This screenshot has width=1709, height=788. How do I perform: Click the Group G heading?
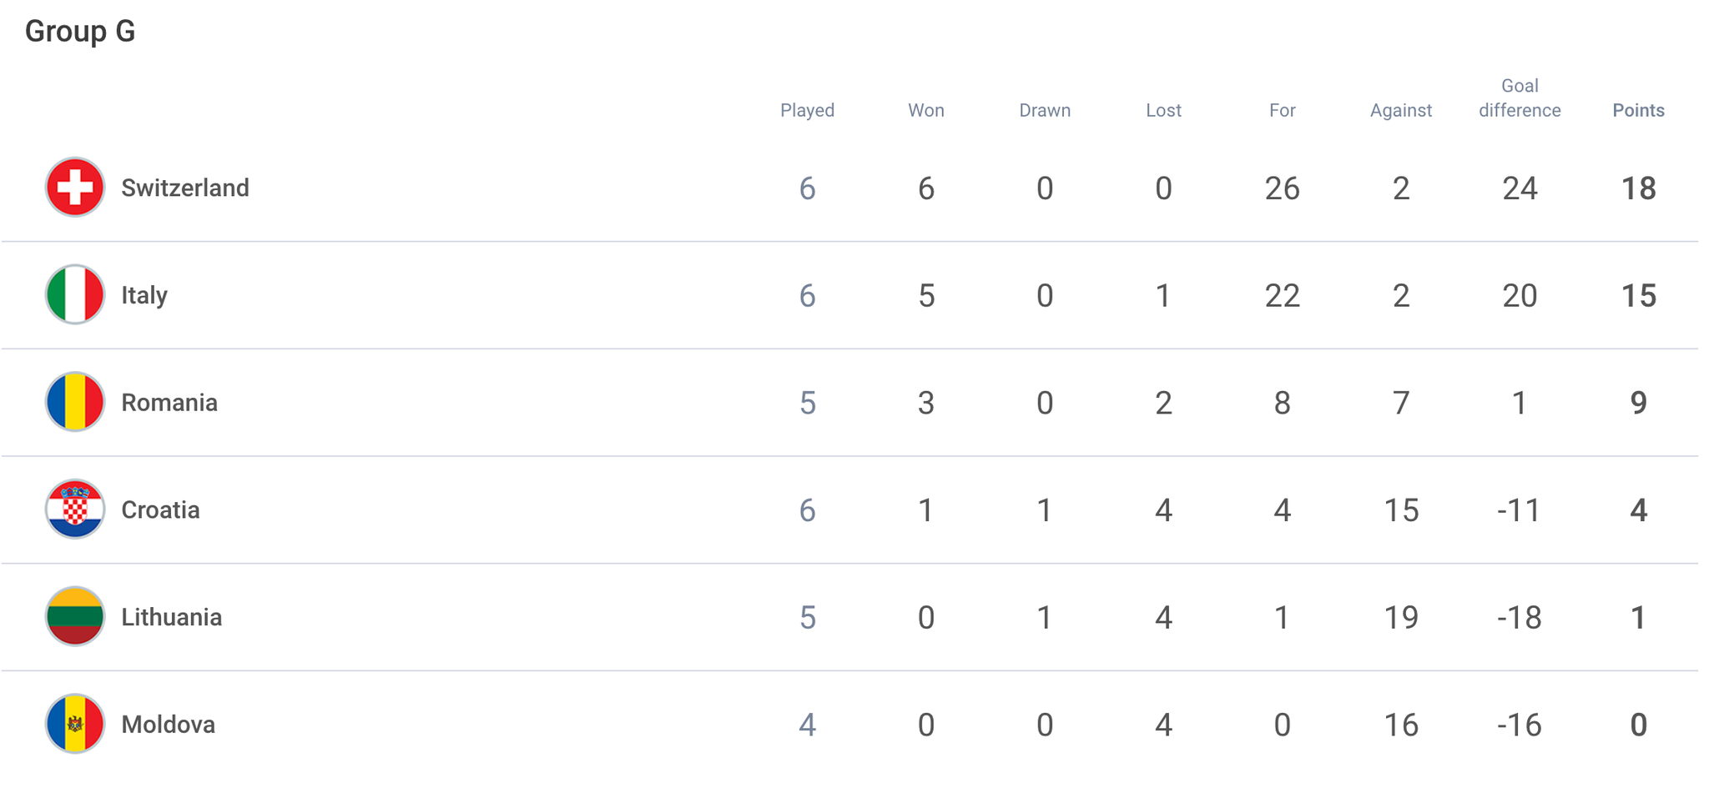(x=80, y=32)
